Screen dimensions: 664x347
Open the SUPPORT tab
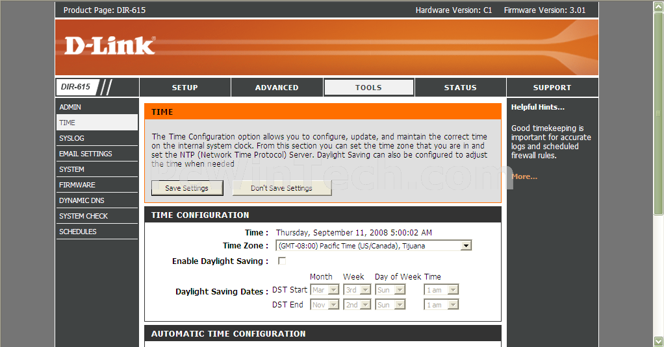coord(552,88)
